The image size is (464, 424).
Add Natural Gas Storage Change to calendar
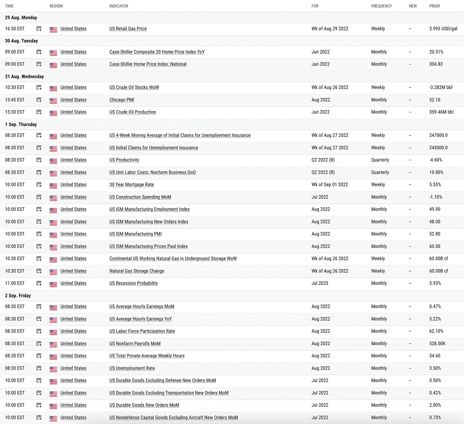39,271
